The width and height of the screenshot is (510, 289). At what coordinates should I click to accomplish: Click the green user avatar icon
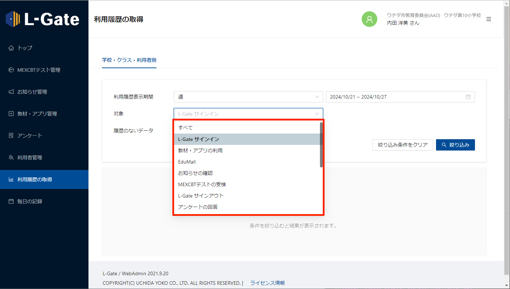click(x=369, y=19)
